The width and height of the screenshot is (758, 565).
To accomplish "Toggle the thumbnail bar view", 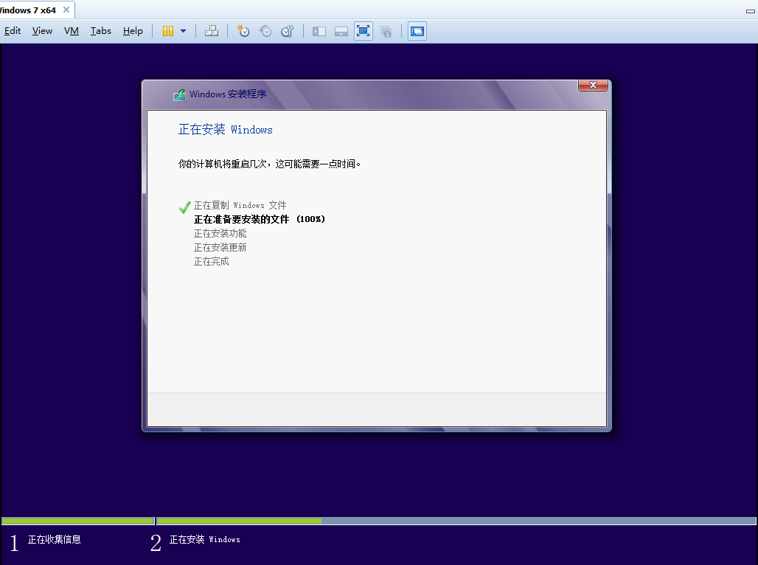I will click(x=341, y=32).
